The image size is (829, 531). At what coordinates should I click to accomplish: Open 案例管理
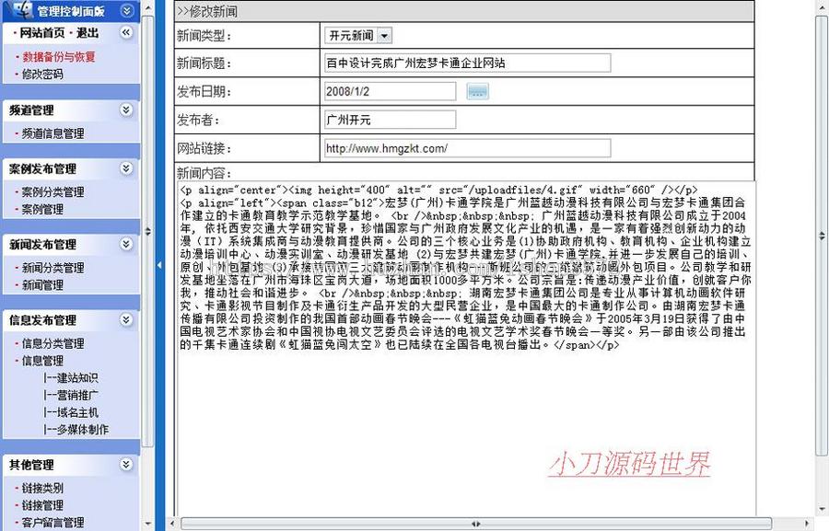click(x=42, y=210)
